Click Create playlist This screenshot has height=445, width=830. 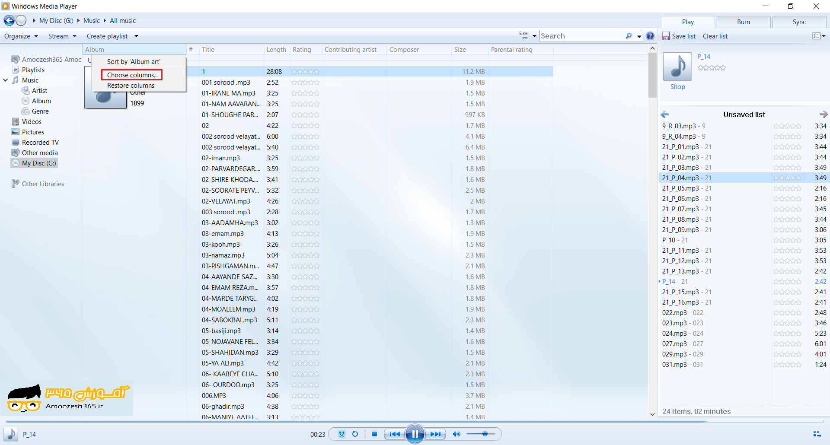click(107, 36)
